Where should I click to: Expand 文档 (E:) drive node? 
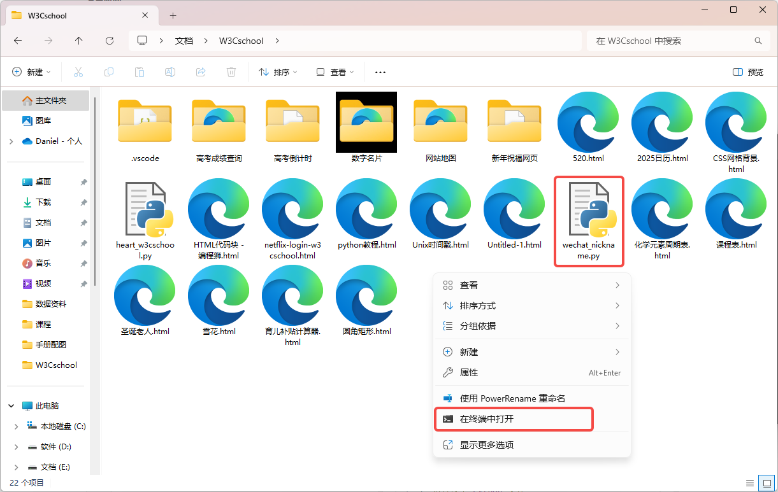[18, 467]
